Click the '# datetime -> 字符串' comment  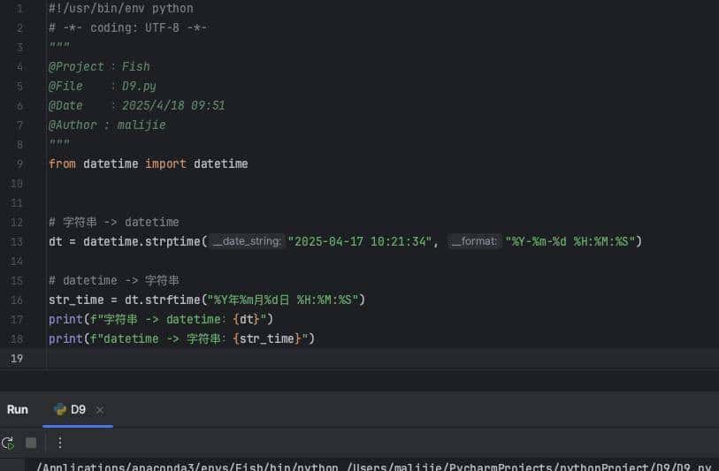coord(114,280)
